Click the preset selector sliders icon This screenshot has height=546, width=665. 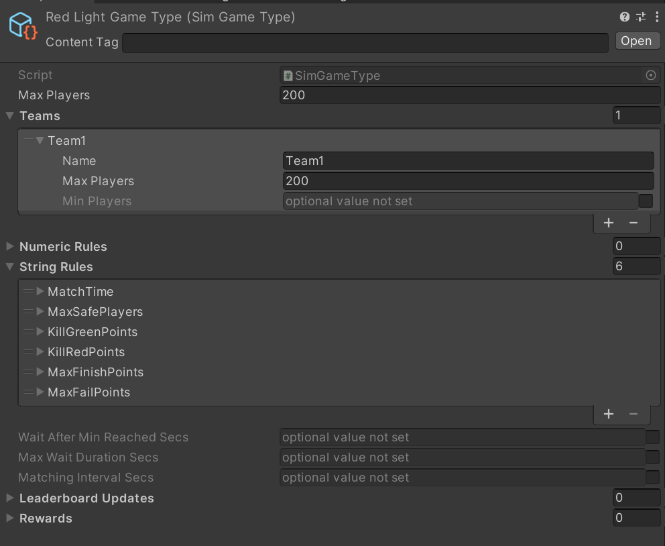click(x=641, y=17)
